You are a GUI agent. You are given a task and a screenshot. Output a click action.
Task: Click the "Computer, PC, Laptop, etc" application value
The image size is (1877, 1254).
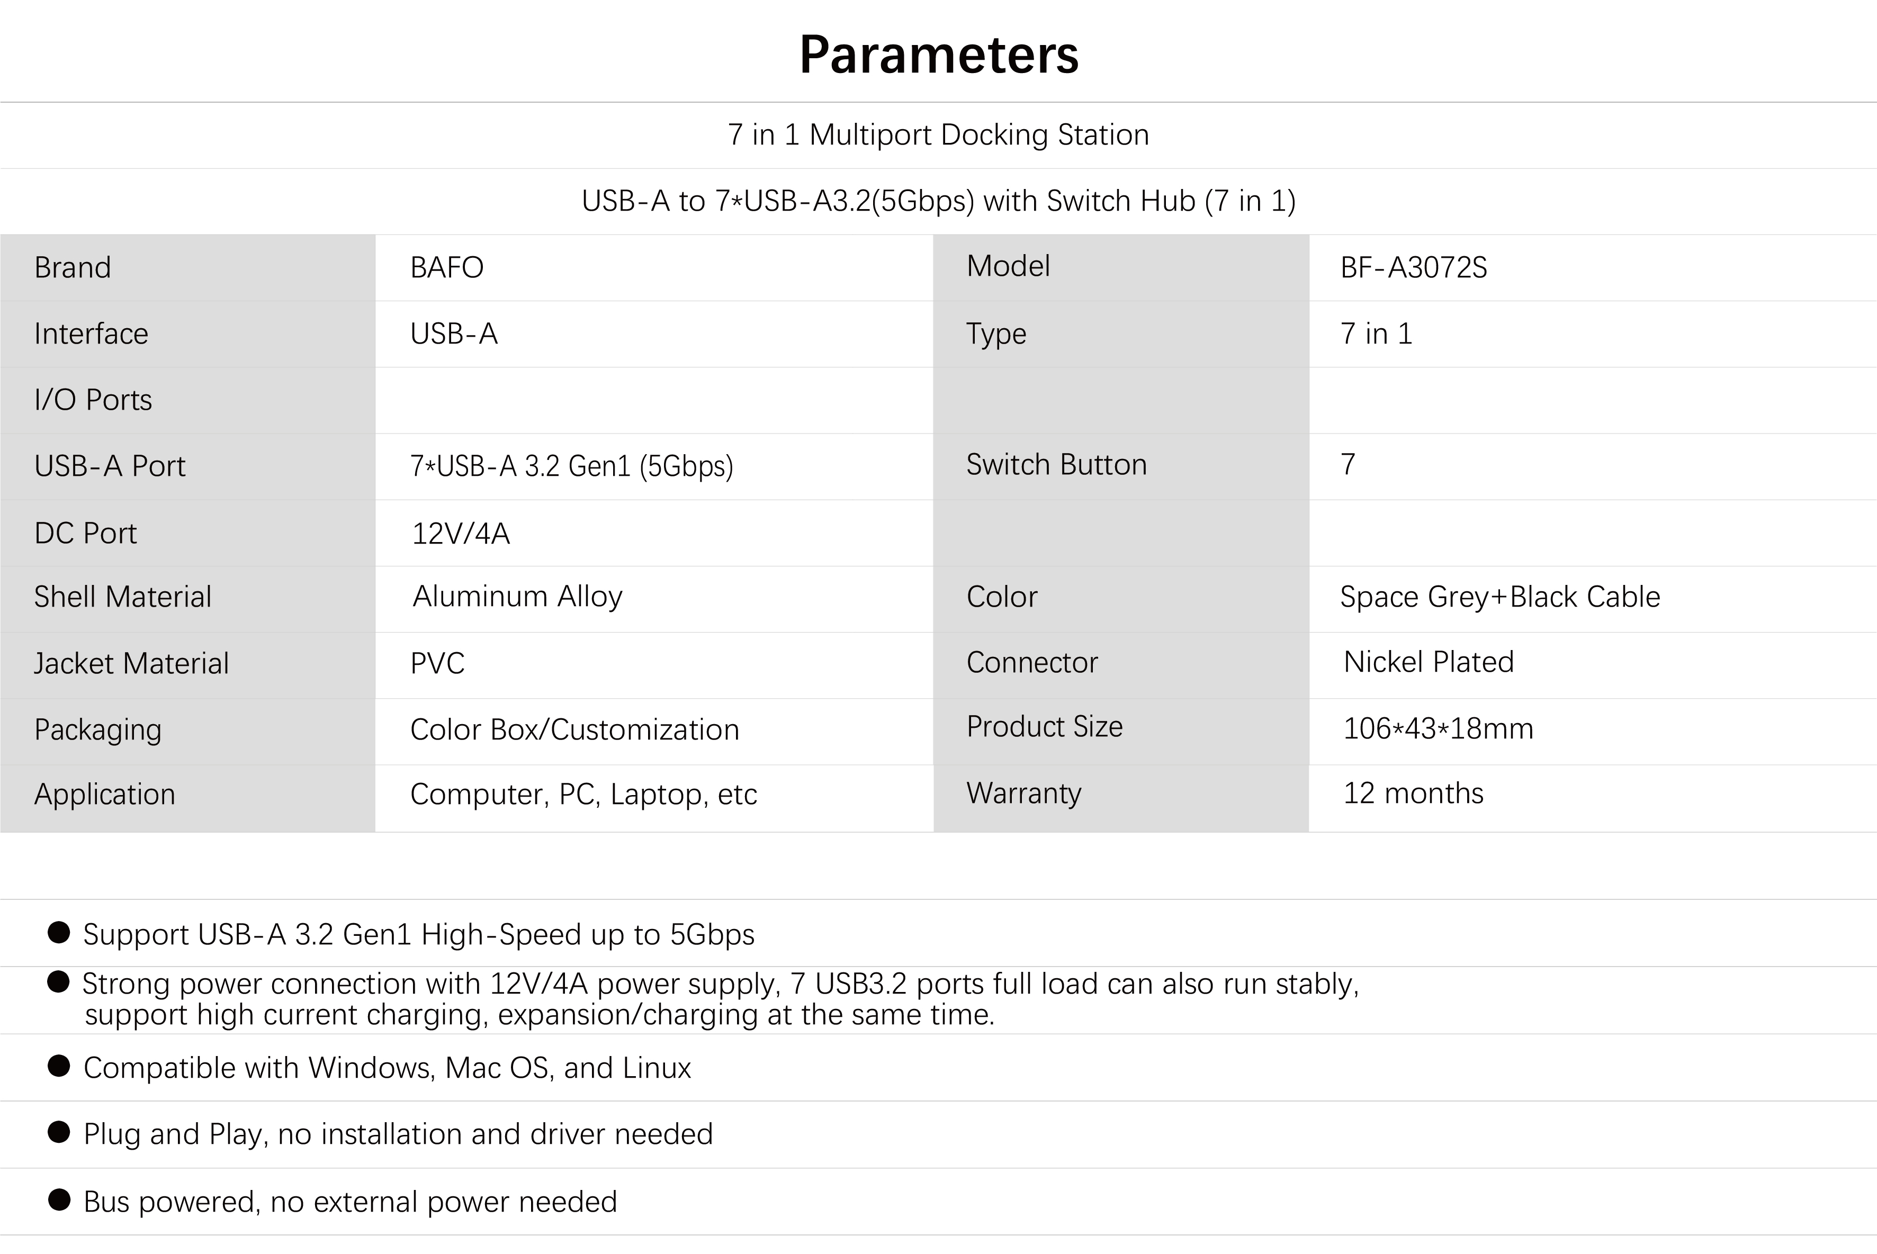coord(583,794)
